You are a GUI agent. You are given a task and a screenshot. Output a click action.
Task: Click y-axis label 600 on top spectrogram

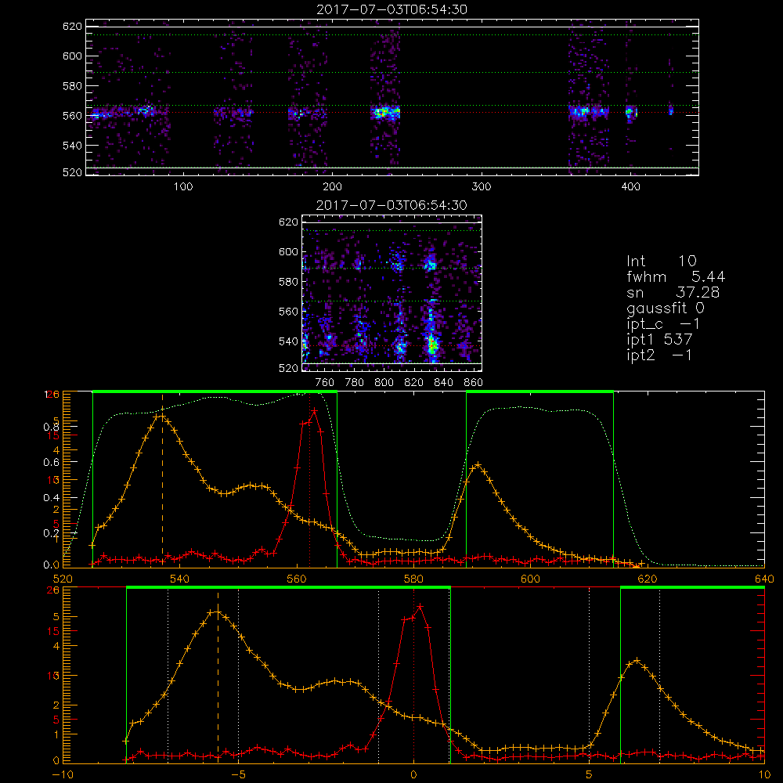tap(72, 56)
